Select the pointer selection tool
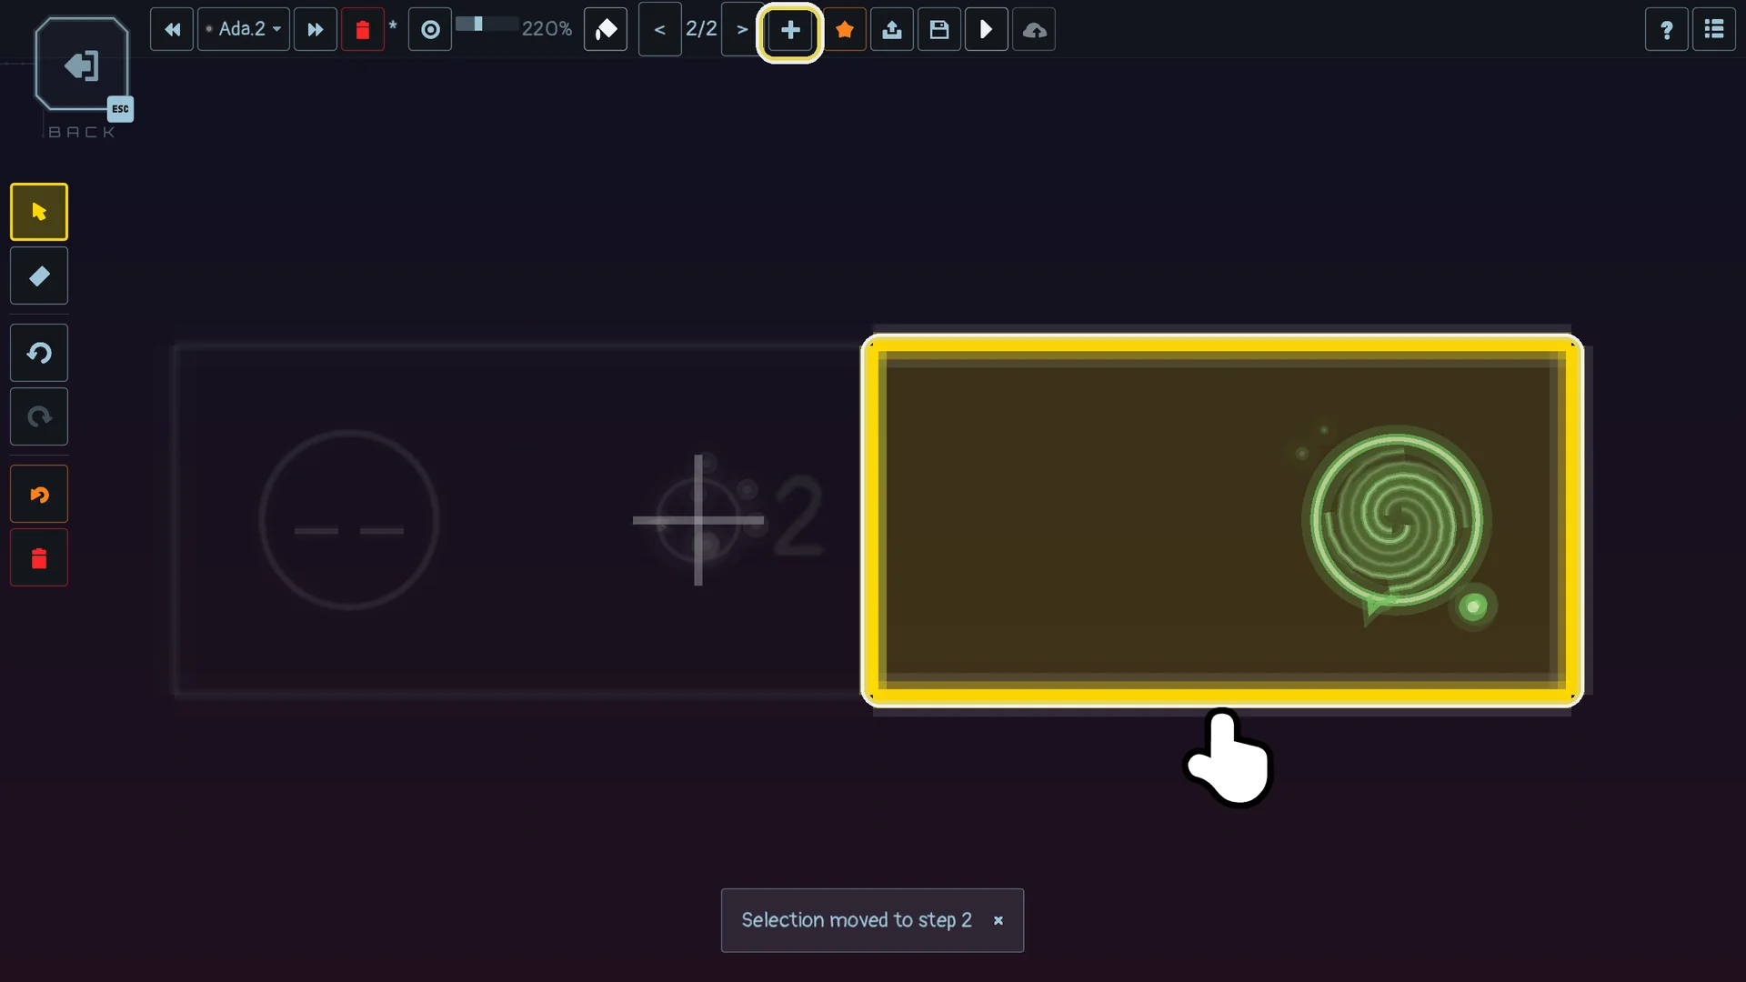The height and width of the screenshot is (982, 1746). point(39,212)
